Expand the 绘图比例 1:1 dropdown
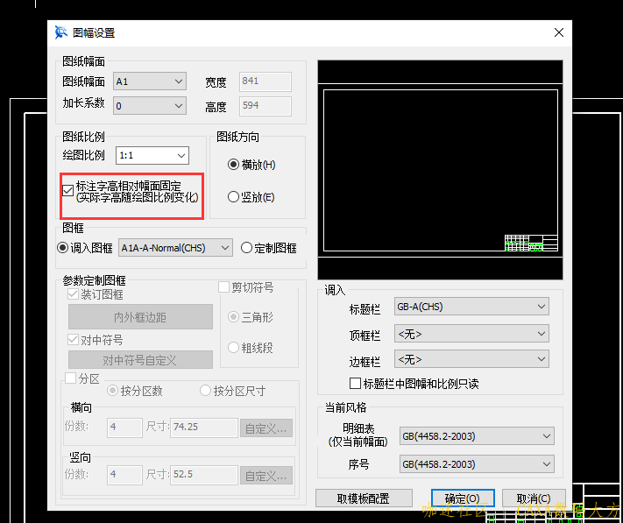The height and width of the screenshot is (523, 623). (152, 156)
